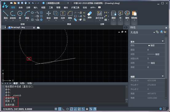This screenshot has height=112, width=170.
Task: Click the Fillet (圆角) button
Action: [x=70, y=15]
